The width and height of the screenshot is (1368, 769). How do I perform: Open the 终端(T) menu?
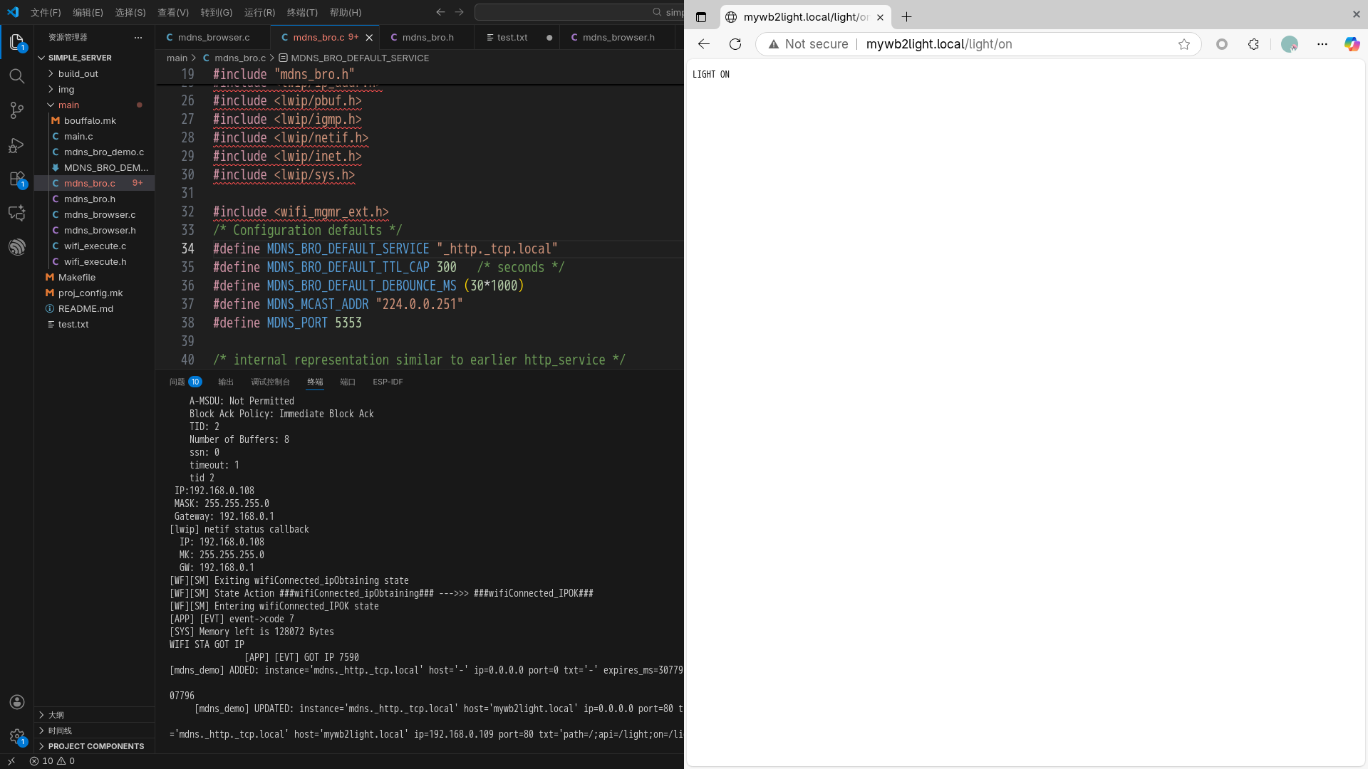coord(301,12)
